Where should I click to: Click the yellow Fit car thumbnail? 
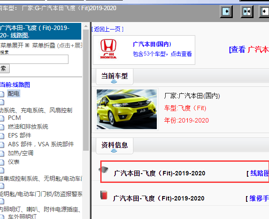pyautogui.click(x=127, y=109)
